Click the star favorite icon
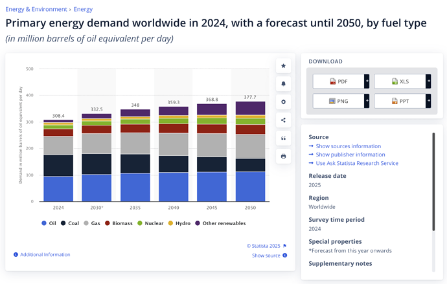Image resolution: width=447 pixels, height=284 pixels. point(284,66)
